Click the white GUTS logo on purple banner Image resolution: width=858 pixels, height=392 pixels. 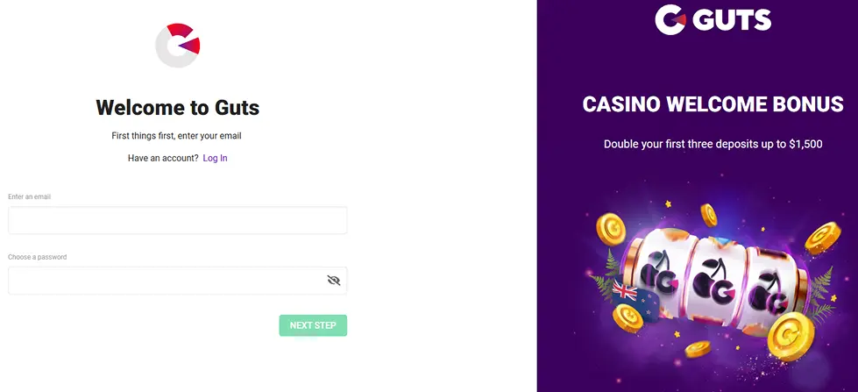click(713, 19)
